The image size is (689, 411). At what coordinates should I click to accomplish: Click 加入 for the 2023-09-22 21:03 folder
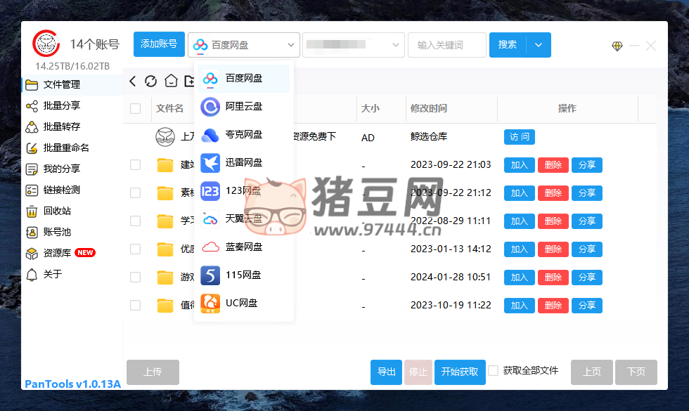click(x=520, y=165)
